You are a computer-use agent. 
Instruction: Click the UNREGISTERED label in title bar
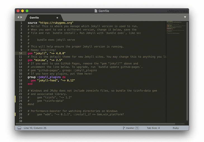coord(177,11)
